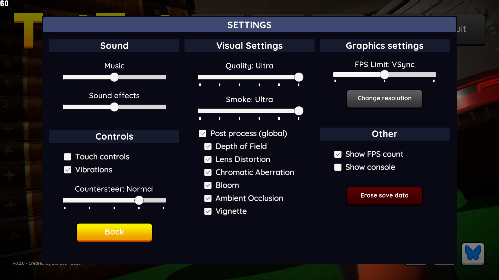Open the Change resolution option
This screenshot has width=499, height=280.
click(x=384, y=99)
